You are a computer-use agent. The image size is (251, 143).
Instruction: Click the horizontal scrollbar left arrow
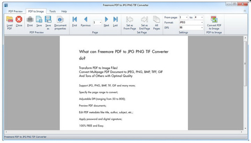coord(6,132)
